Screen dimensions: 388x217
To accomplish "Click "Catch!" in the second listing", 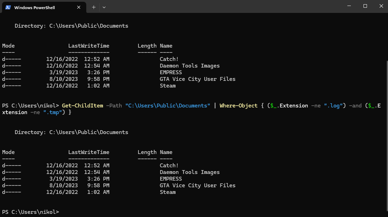I will 169,165.
